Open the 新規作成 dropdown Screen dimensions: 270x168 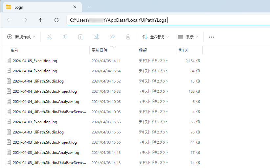coord(21,37)
